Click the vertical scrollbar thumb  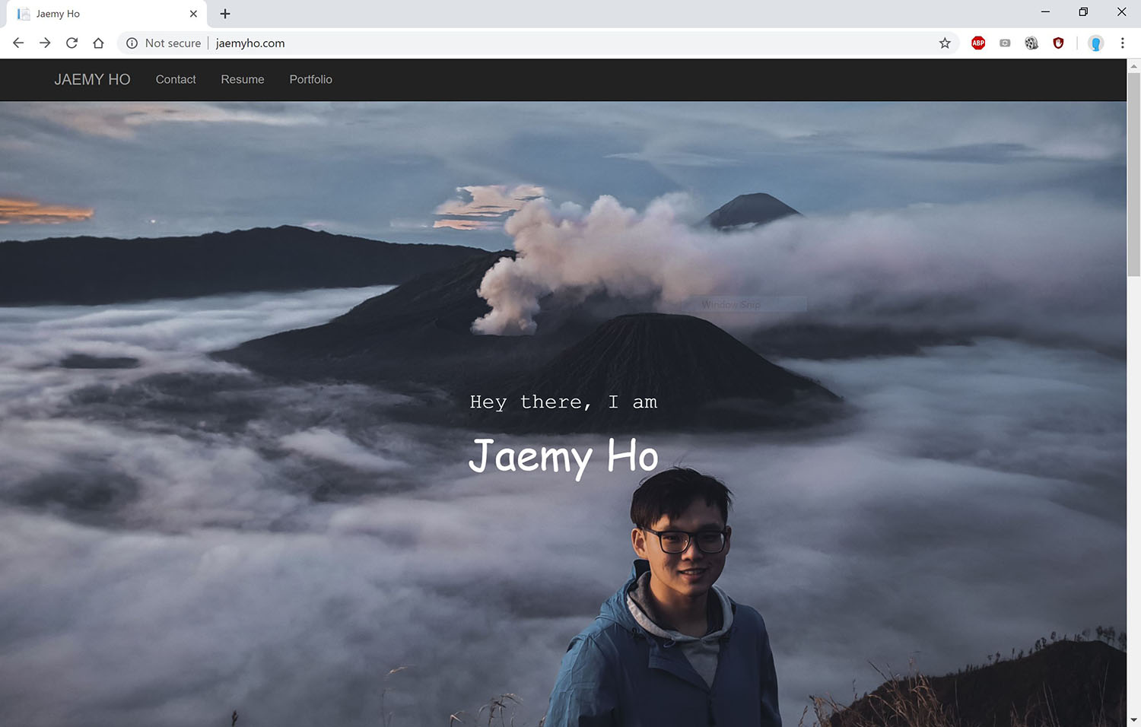[1133, 175]
